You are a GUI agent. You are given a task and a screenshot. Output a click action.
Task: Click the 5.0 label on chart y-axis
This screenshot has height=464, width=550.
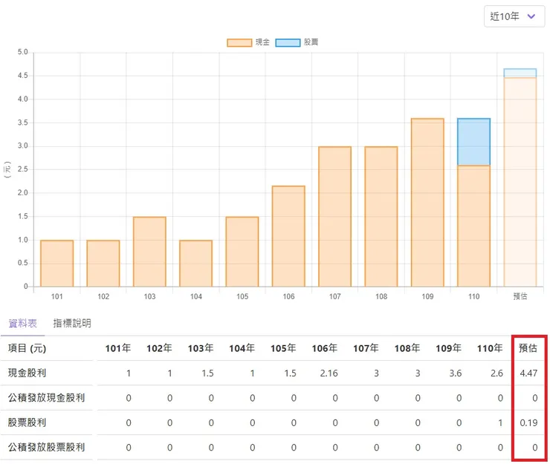pos(23,52)
